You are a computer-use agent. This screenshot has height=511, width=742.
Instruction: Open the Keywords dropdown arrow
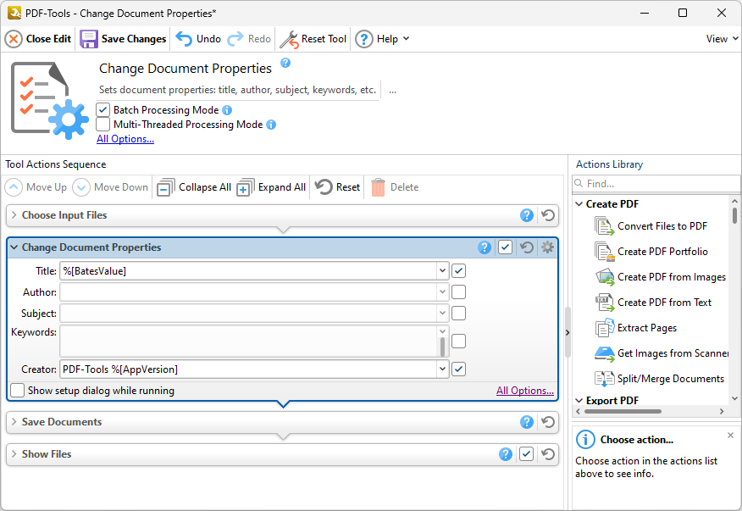pyautogui.click(x=442, y=331)
